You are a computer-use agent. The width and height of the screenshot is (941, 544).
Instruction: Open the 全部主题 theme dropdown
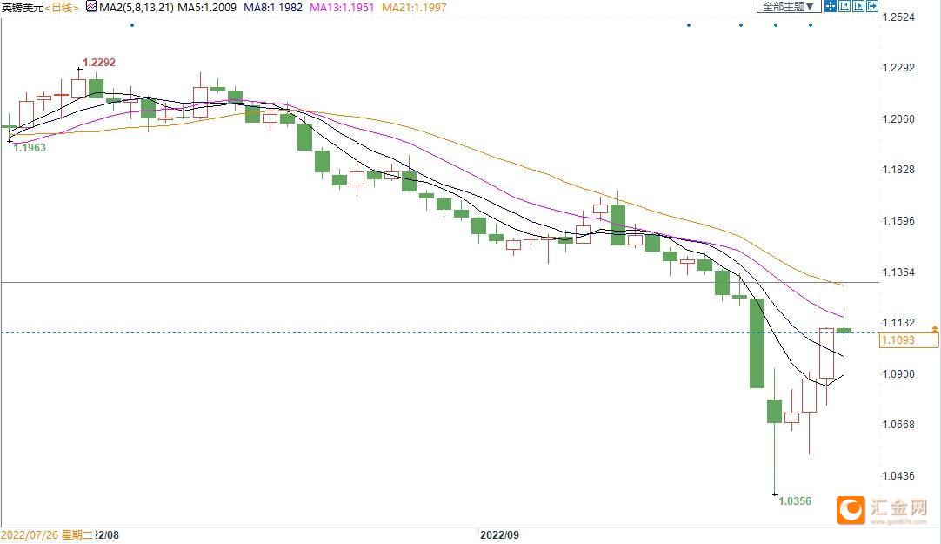coord(788,7)
